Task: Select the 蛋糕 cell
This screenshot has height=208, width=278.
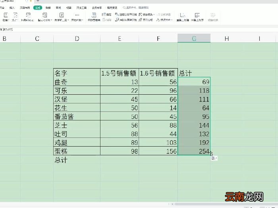Action: pyautogui.click(x=77, y=151)
